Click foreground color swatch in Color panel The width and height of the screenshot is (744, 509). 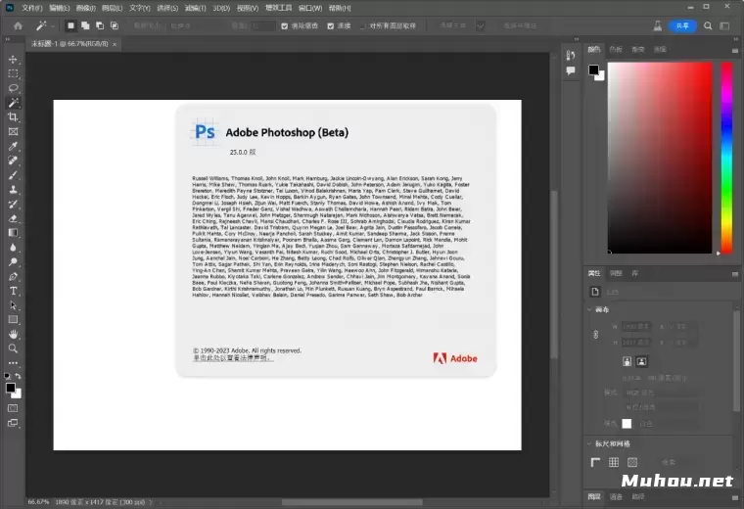(x=593, y=70)
